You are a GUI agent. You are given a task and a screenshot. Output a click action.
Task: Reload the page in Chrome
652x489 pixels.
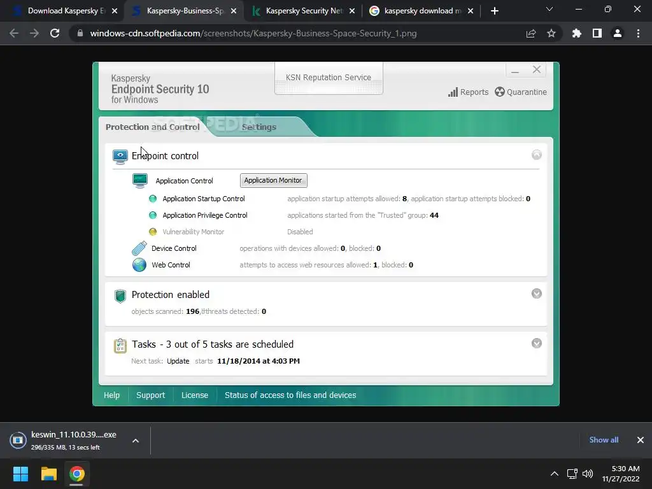(x=55, y=33)
